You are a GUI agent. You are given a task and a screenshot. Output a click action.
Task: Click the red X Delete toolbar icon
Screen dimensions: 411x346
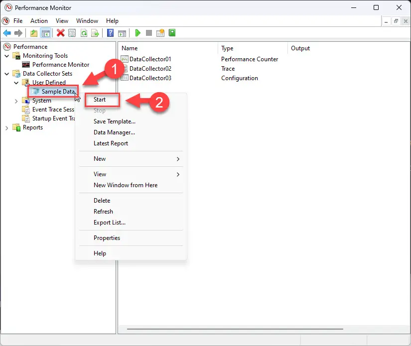(x=61, y=33)
